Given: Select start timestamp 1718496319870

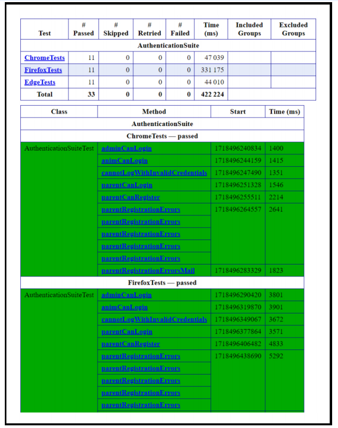Looking at the screenshot, I should [238, 307].
